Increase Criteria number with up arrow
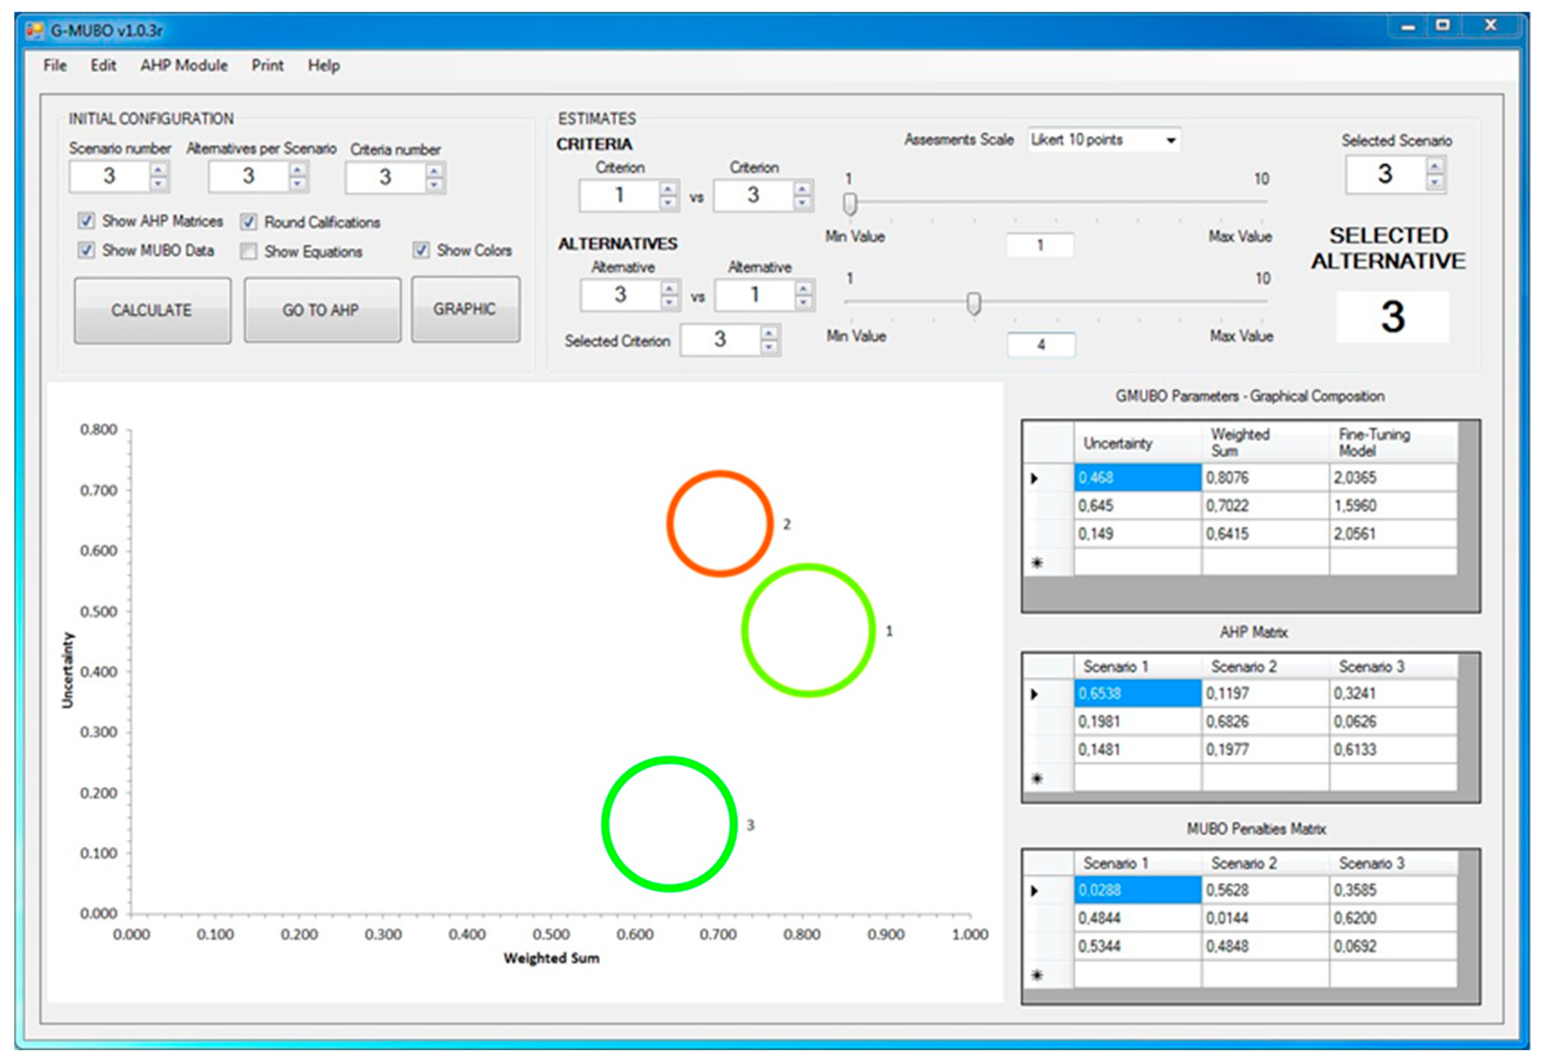 (434, 170)
